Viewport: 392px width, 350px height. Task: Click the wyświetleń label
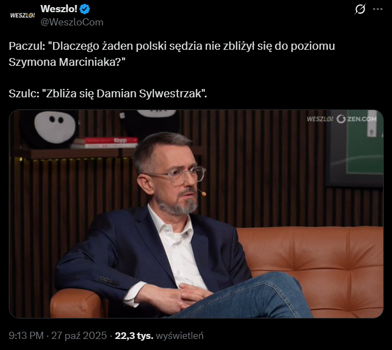pos(179,336)
